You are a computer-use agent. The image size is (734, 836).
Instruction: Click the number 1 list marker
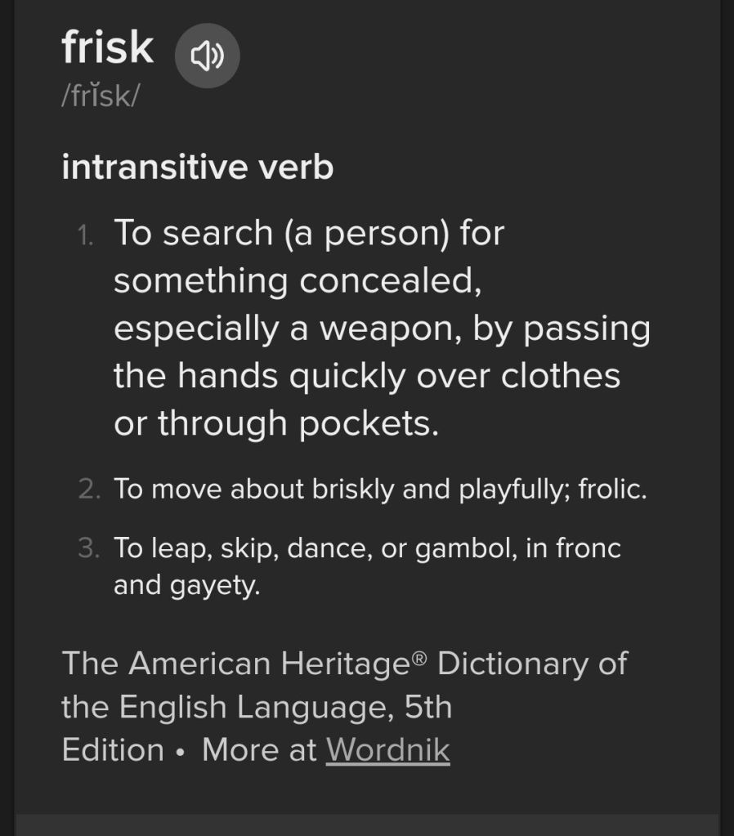click(x=85, y=235)
